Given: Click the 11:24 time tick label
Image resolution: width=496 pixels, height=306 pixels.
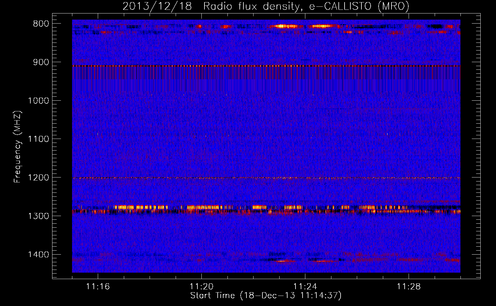Looking at the screenshot, I should 305,287.
